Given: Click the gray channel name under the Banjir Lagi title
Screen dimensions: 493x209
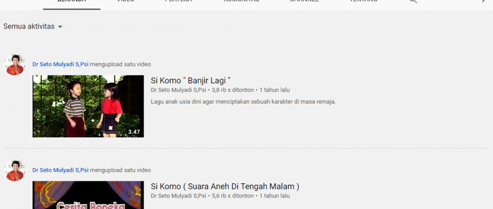Looking at the screenshot, I should (179, 90).
